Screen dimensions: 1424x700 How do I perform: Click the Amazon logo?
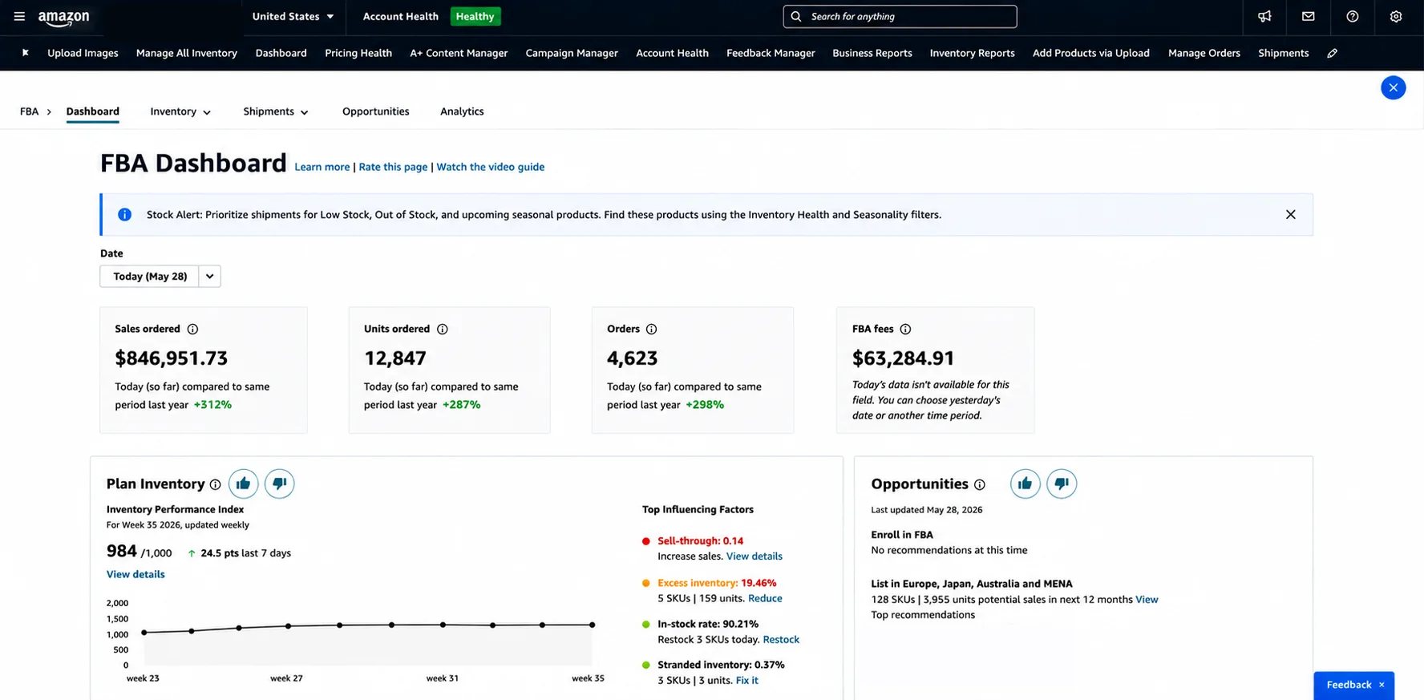(63, 18)
